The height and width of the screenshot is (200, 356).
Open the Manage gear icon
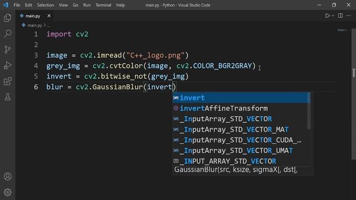pos(7,192)
